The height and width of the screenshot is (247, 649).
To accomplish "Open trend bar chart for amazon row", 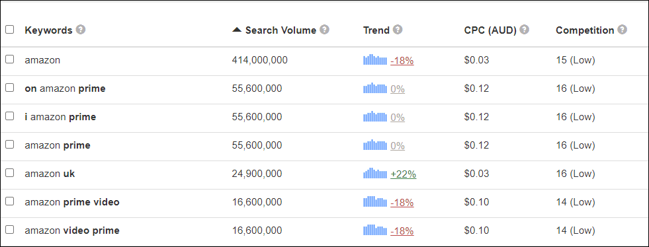I will click(375, 60).
